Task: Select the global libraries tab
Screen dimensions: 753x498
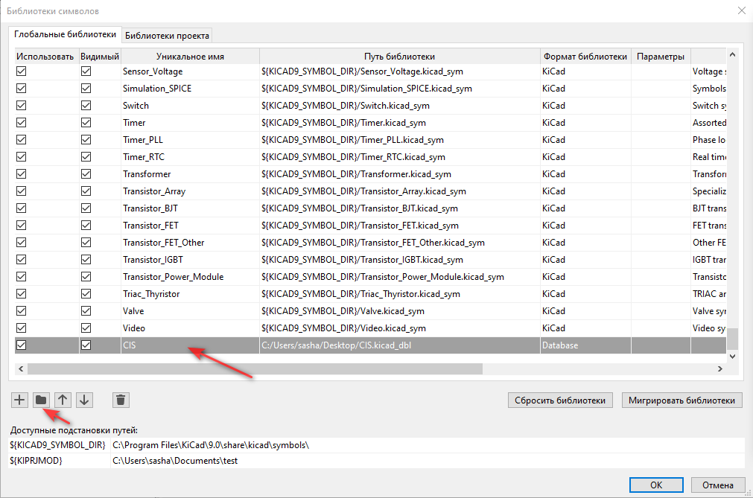Action: point(66,34)
